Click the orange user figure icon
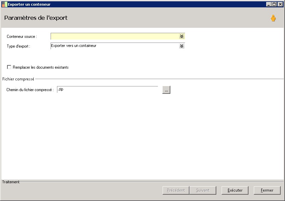285x201 pixels. click(273, 18)
